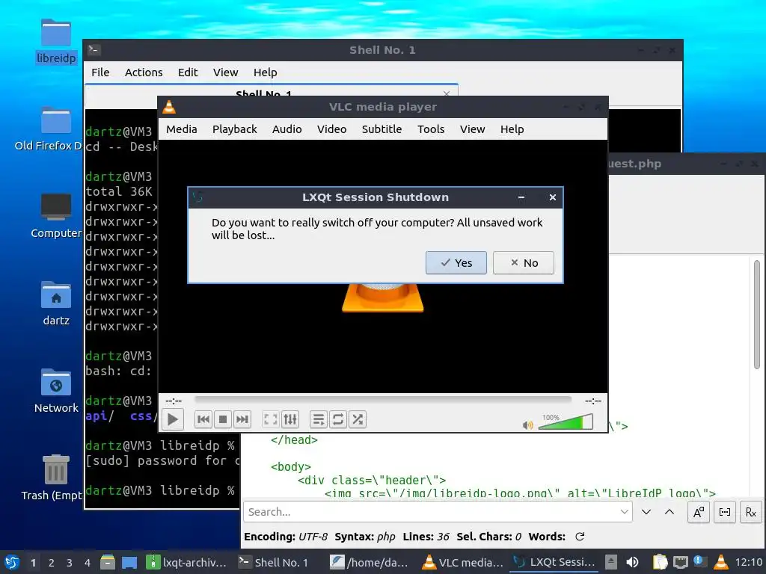Switch to lxqt-archiver taskbar entry
The height and width of the screenshot is (574, 766).
point(187,562)
